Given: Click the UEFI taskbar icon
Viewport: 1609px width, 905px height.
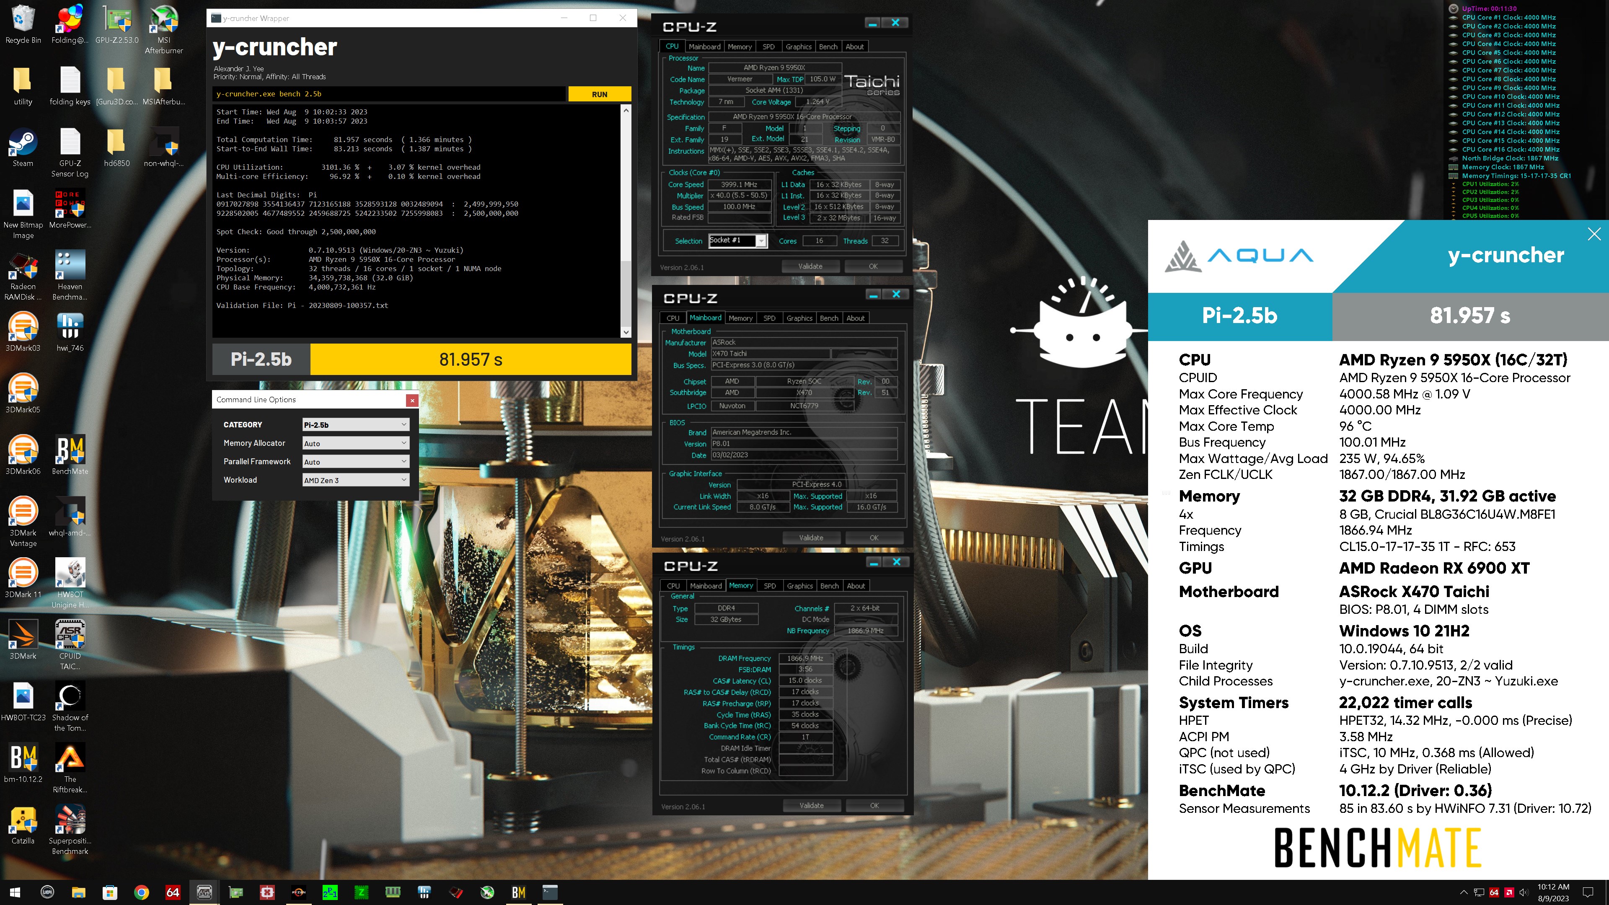Looking at the screenshot, I should click(47, 892).
